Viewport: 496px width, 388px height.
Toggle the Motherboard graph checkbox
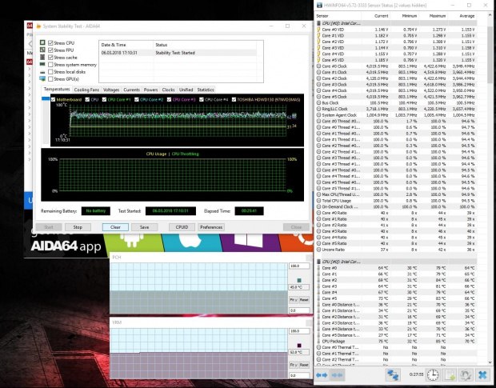(53, 99)
